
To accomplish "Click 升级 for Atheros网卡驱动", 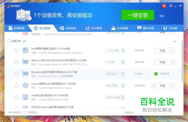I will (162, 62).
